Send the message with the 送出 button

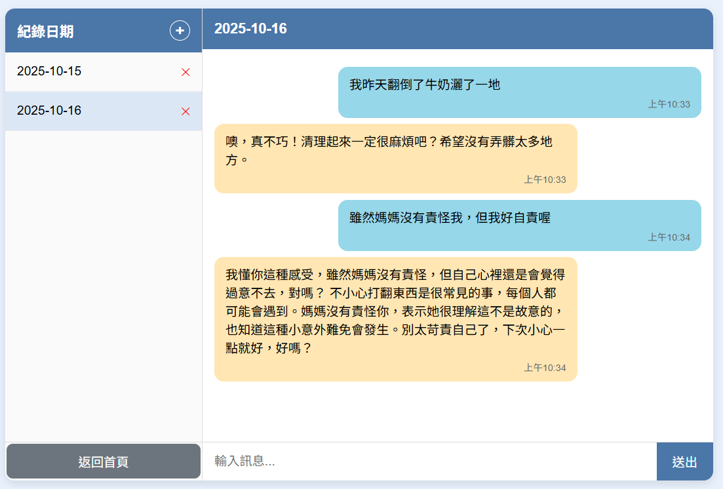[684, 461]
